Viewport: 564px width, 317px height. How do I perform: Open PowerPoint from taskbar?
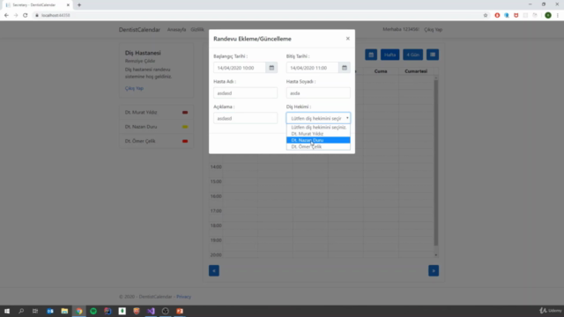click(180, 311)
